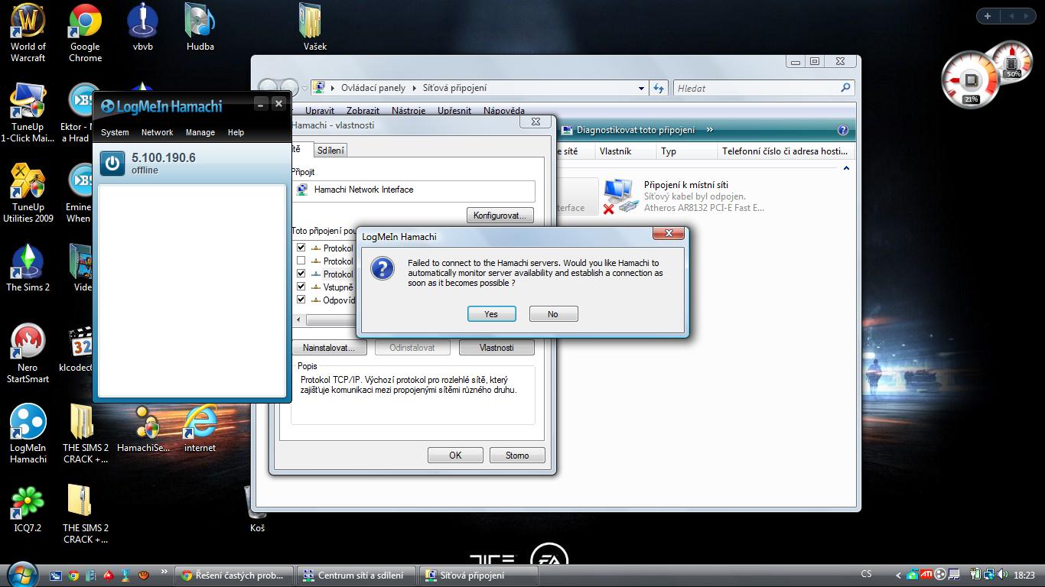This screenshot has width=1045, height=587.
Task: Click the CS language indicator
Action: coord(866,574)
